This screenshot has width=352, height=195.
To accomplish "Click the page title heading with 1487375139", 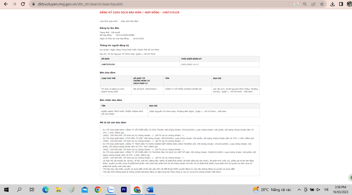I will point(139,12).
